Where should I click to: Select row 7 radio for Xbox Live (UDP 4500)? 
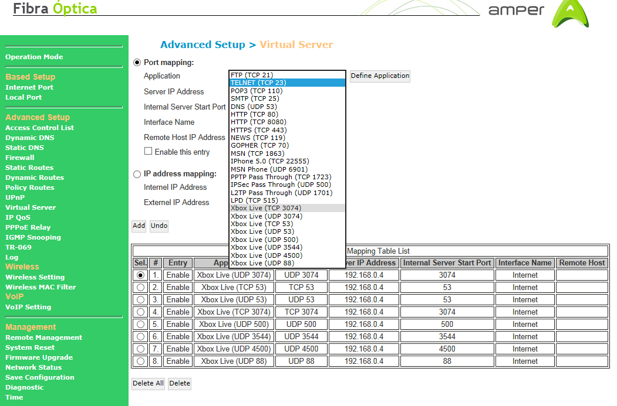140,349
